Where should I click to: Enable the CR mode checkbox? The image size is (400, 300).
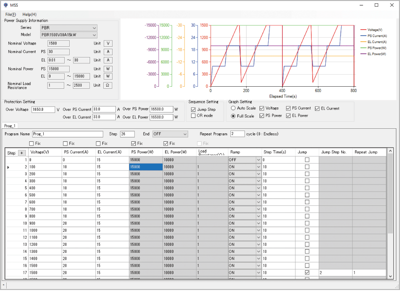[x=194, y=116]
